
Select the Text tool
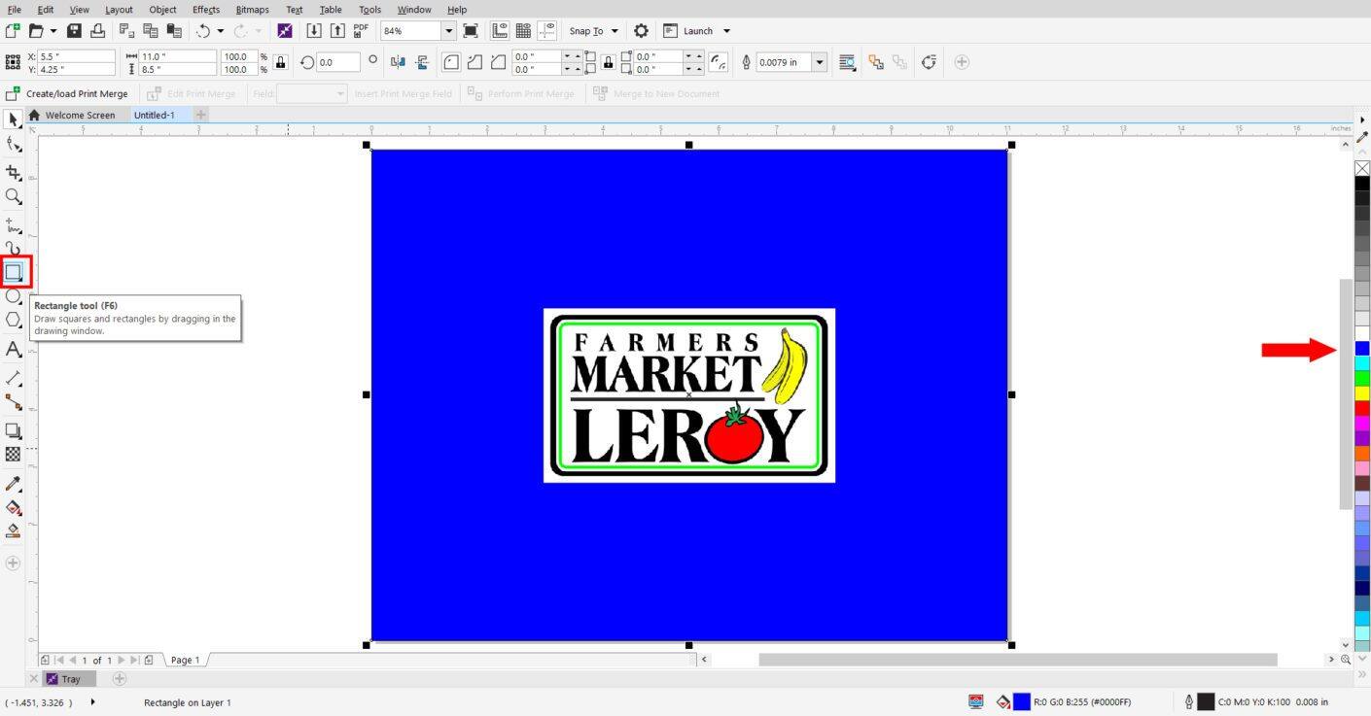click(x=14, y=350)
